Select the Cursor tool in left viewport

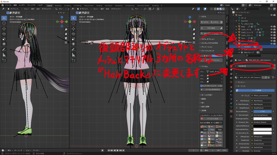[x=4, y=23]
